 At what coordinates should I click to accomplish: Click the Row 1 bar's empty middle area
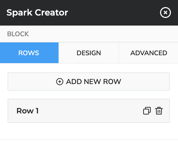(x=90, y=111)
